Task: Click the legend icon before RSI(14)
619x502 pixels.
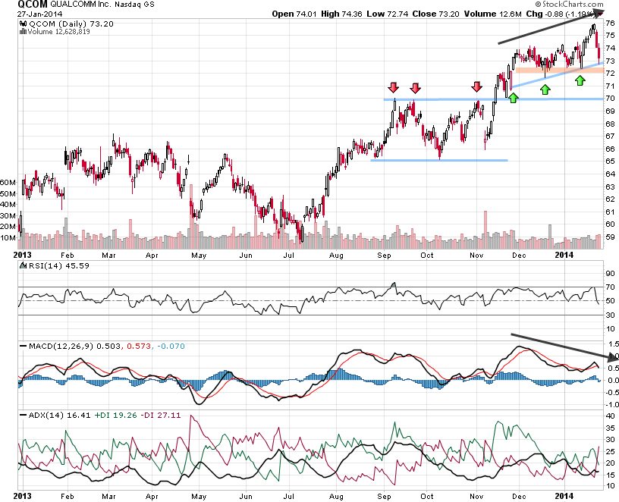Action: pos(24,265)
